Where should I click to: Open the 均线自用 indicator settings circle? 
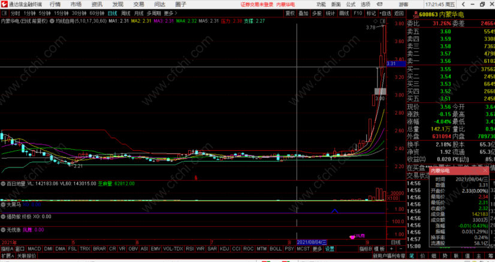[x=52, y=21]
